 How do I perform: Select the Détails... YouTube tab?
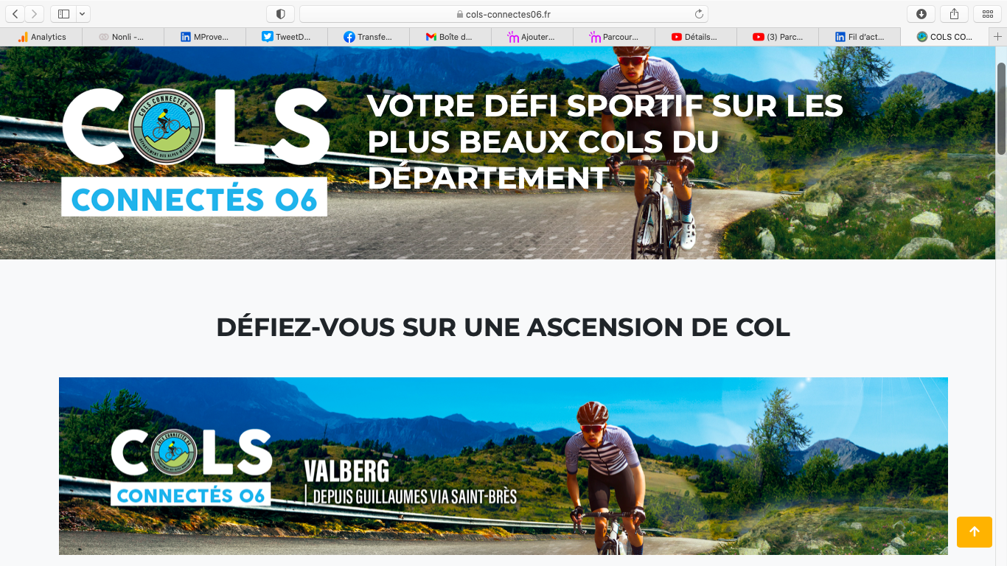(695, 37)
